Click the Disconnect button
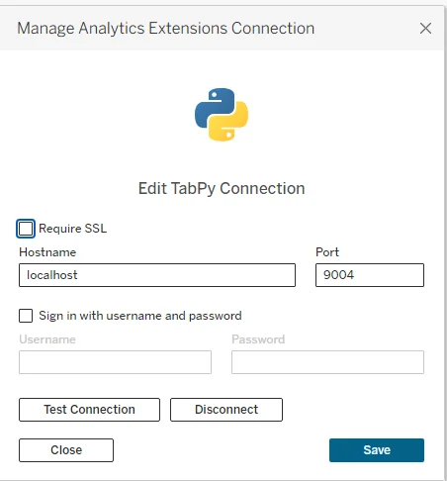Screen dimensions: 447x481 pyautogui.click(x=226, y=410)
